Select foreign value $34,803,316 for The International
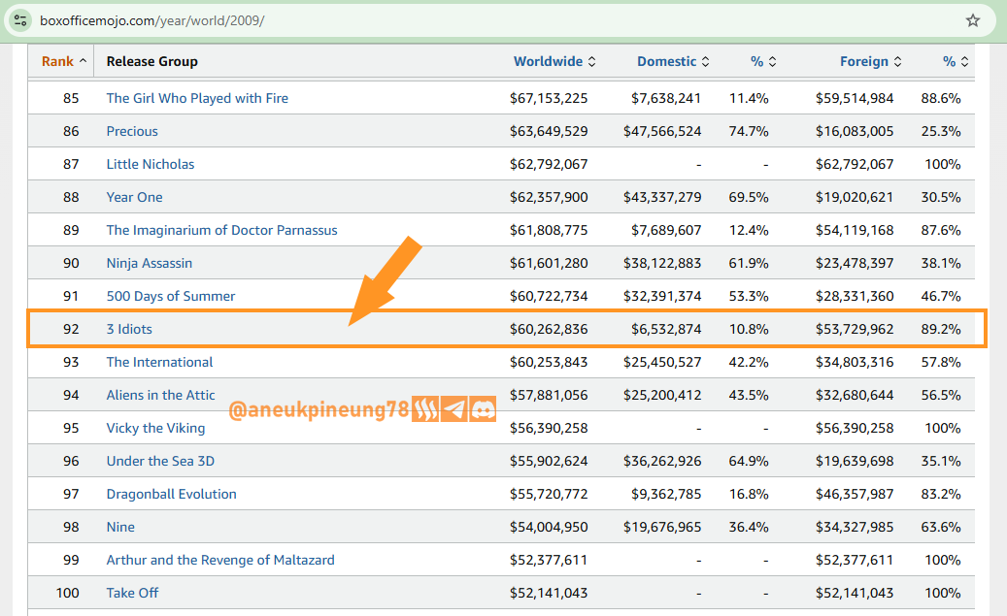The image size is (1007, 616). 855,362
